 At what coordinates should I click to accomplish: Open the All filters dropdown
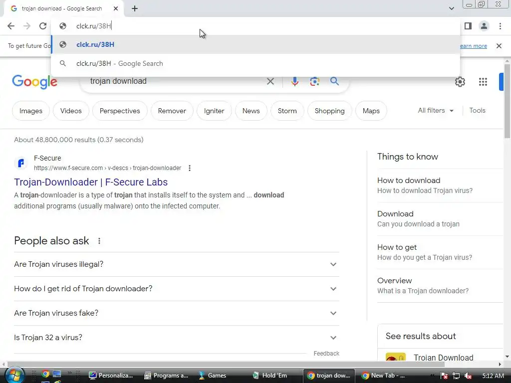pos(436,110)
